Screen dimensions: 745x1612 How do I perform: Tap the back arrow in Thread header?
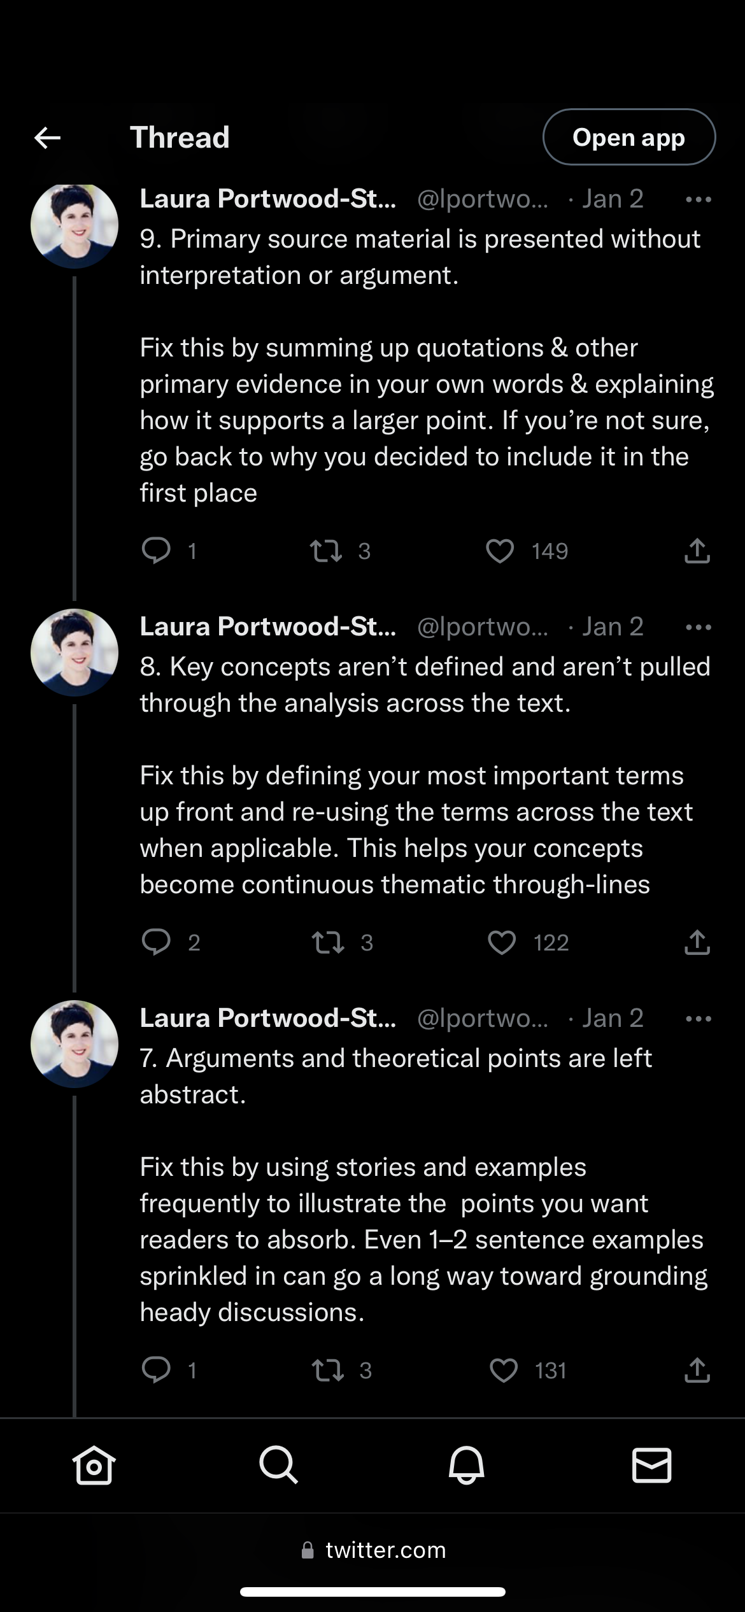click(x=48, y=138)
